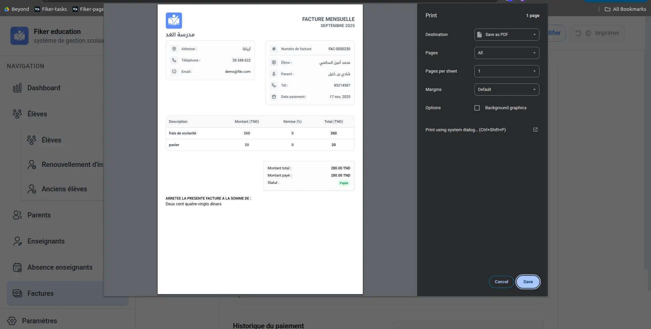Click the Enseignants teacher icon
The height and width of the screenshot is (329, 651).
(x=17, y=241)
